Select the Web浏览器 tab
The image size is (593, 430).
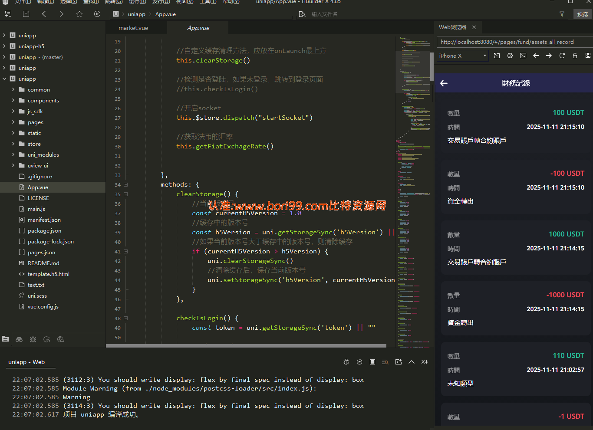[452, 27]
